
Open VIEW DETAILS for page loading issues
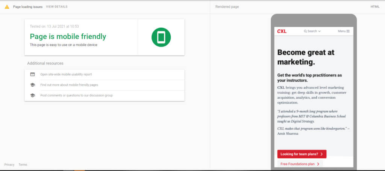pos(57,7)
